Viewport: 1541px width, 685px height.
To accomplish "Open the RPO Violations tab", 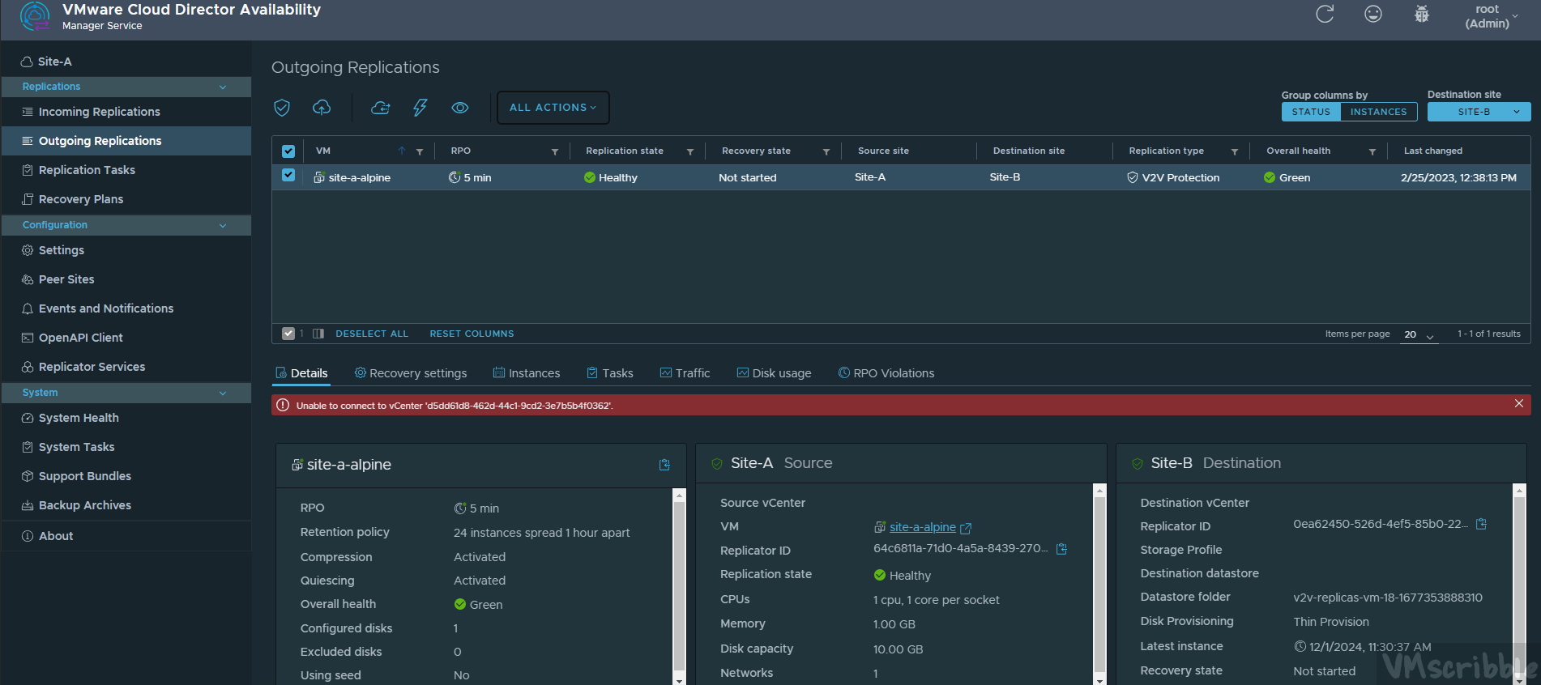I will (886, 373).
